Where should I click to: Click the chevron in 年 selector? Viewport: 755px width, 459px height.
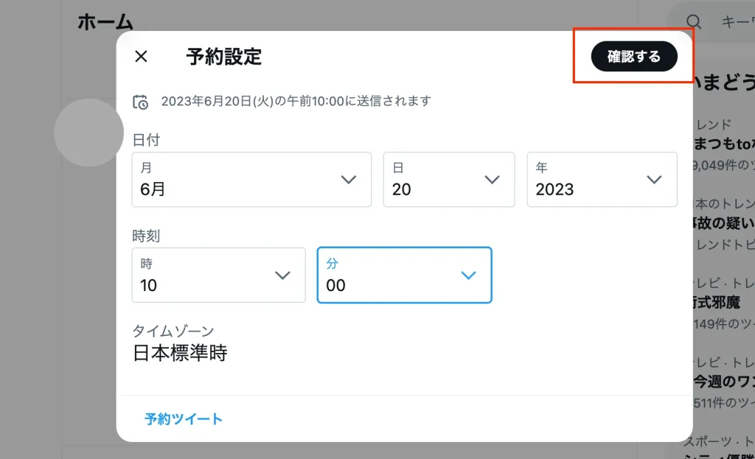pos(653,180)
